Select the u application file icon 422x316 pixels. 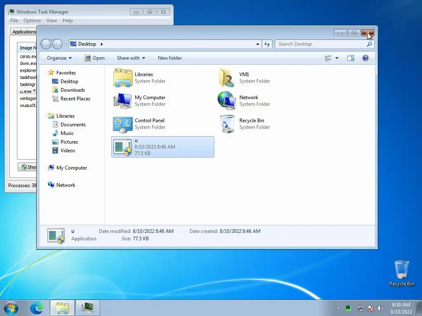(122, 147)
